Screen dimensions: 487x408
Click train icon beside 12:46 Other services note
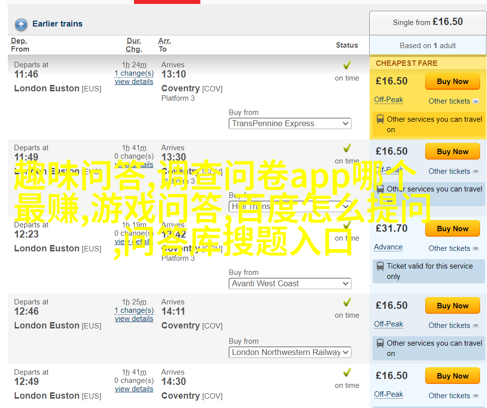[380, 343]
